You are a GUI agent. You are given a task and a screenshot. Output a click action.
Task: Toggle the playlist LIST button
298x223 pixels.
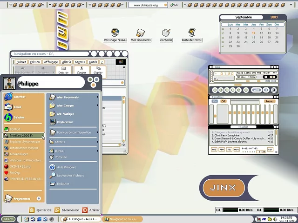click(270, 150)
